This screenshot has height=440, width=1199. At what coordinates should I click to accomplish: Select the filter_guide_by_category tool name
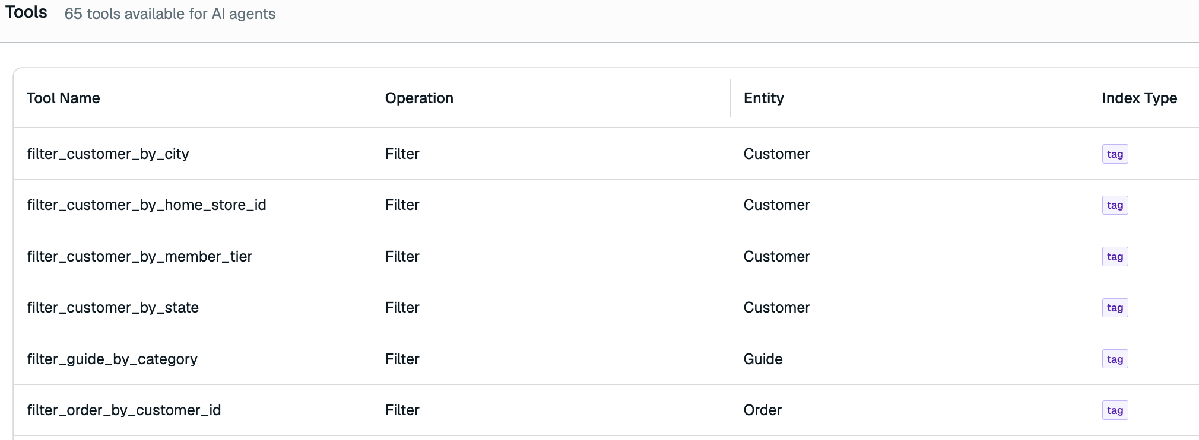pyautogui.click(x=112, y=359)
